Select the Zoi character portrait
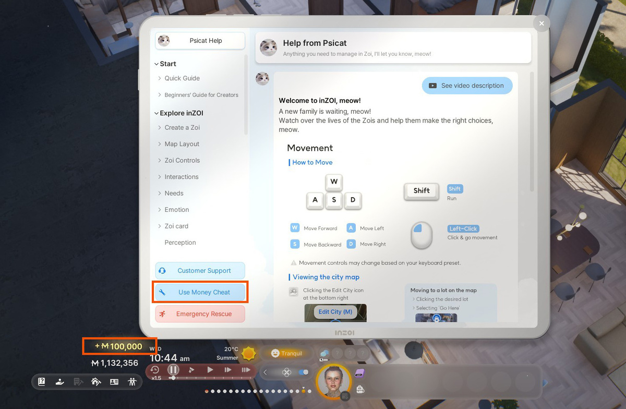Screen dimensions: 626x409 pyautogui.click(x=333, y=382)
